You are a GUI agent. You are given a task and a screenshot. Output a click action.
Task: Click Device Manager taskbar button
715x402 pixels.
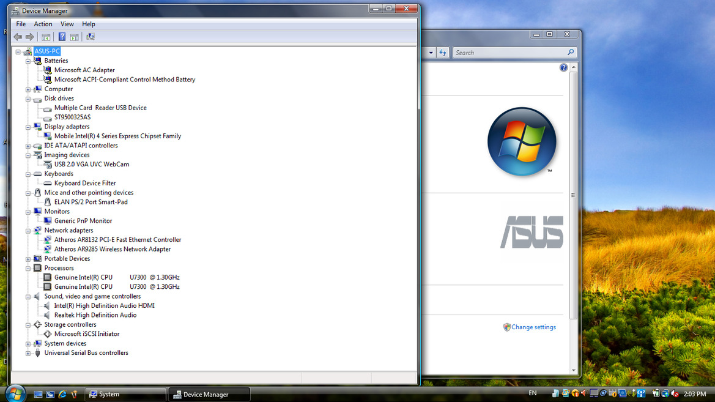(209, 394)
